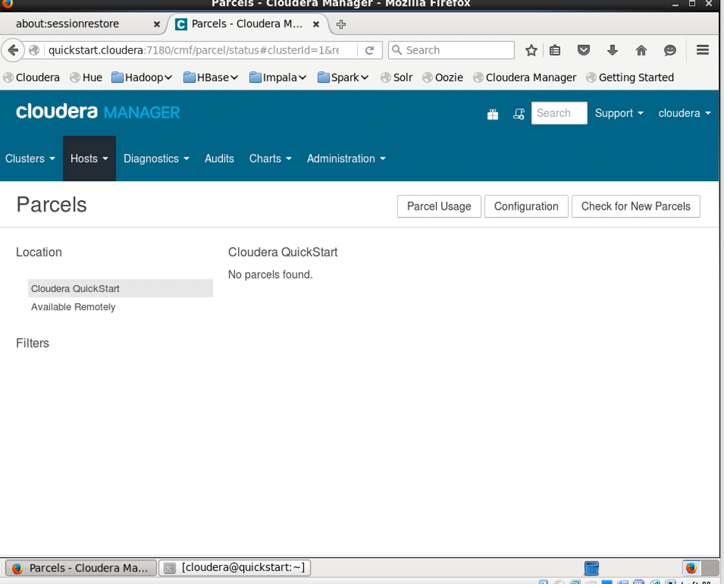Click the parcel gift box icon

pyautogui.click(x=493, y=114)
